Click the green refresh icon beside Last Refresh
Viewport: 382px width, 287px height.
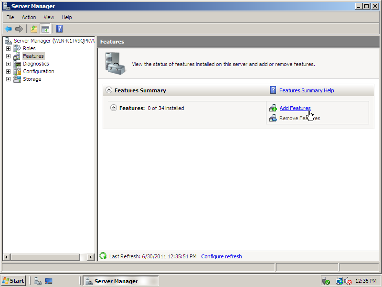pos(103,256)
